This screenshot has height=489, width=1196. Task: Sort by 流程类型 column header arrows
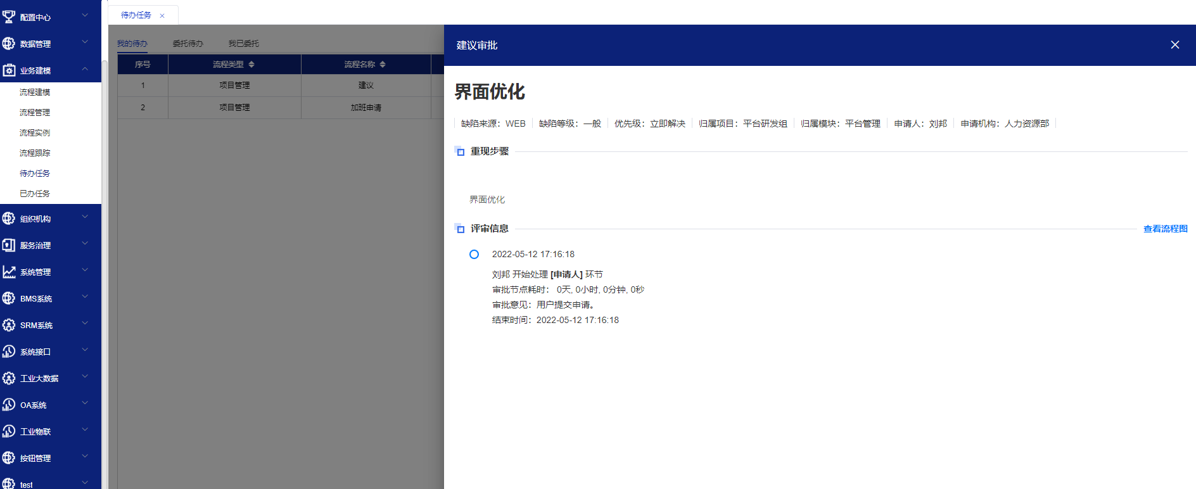251,65
